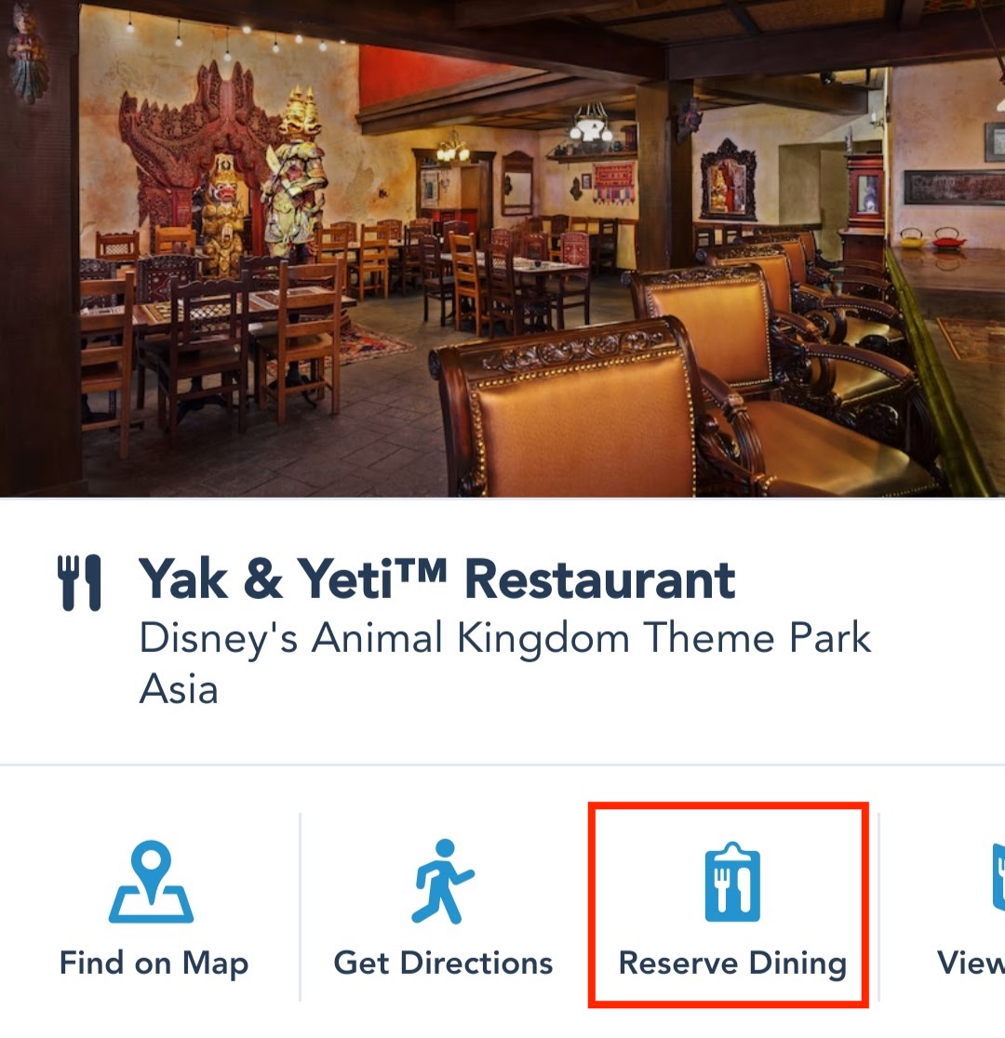The image size is (1005, 1038).
Task: Tap the Reserve Dining clipboard icon
Action: click(732, 881)
